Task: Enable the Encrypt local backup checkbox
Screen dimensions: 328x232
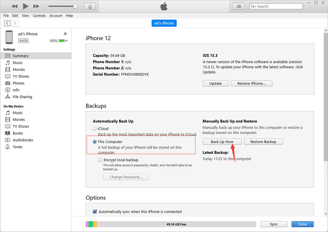Action: (x=100, y=160)
